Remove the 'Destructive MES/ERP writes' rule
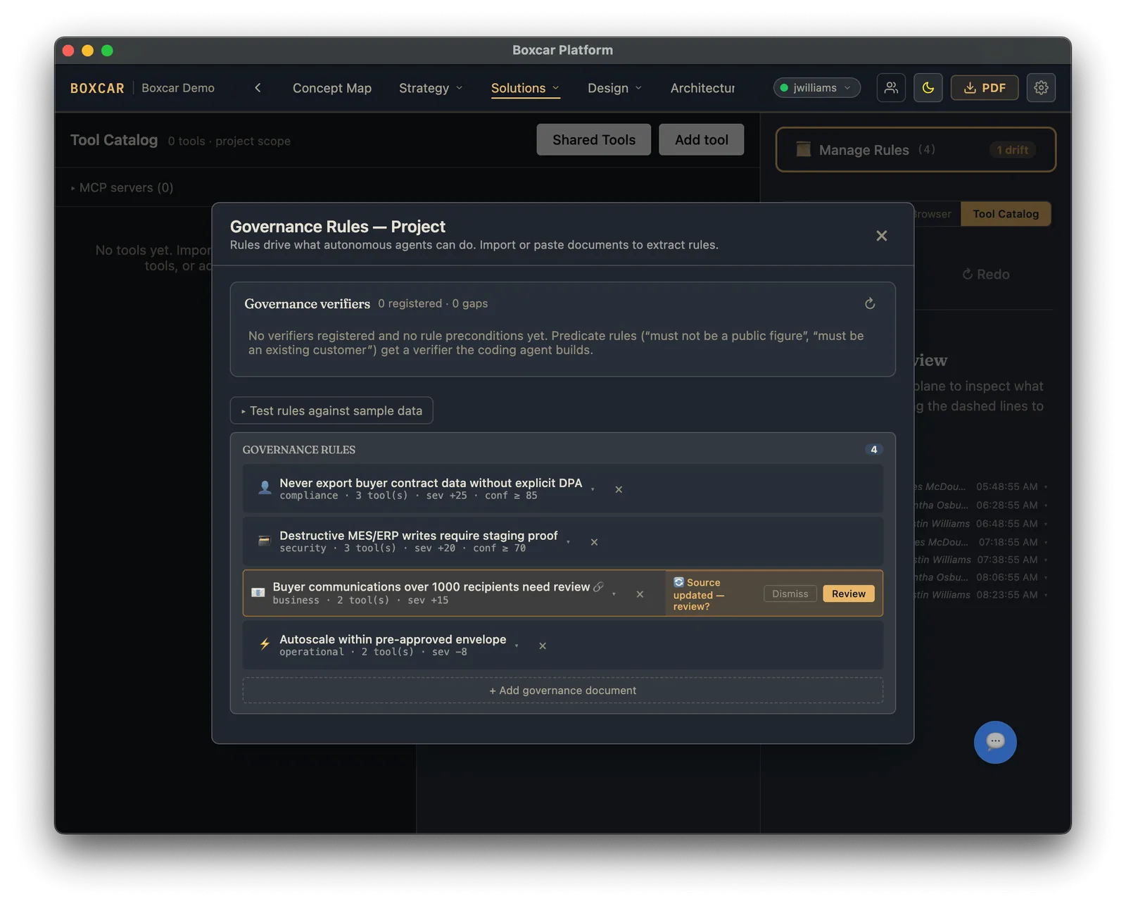 pos(594,542)
